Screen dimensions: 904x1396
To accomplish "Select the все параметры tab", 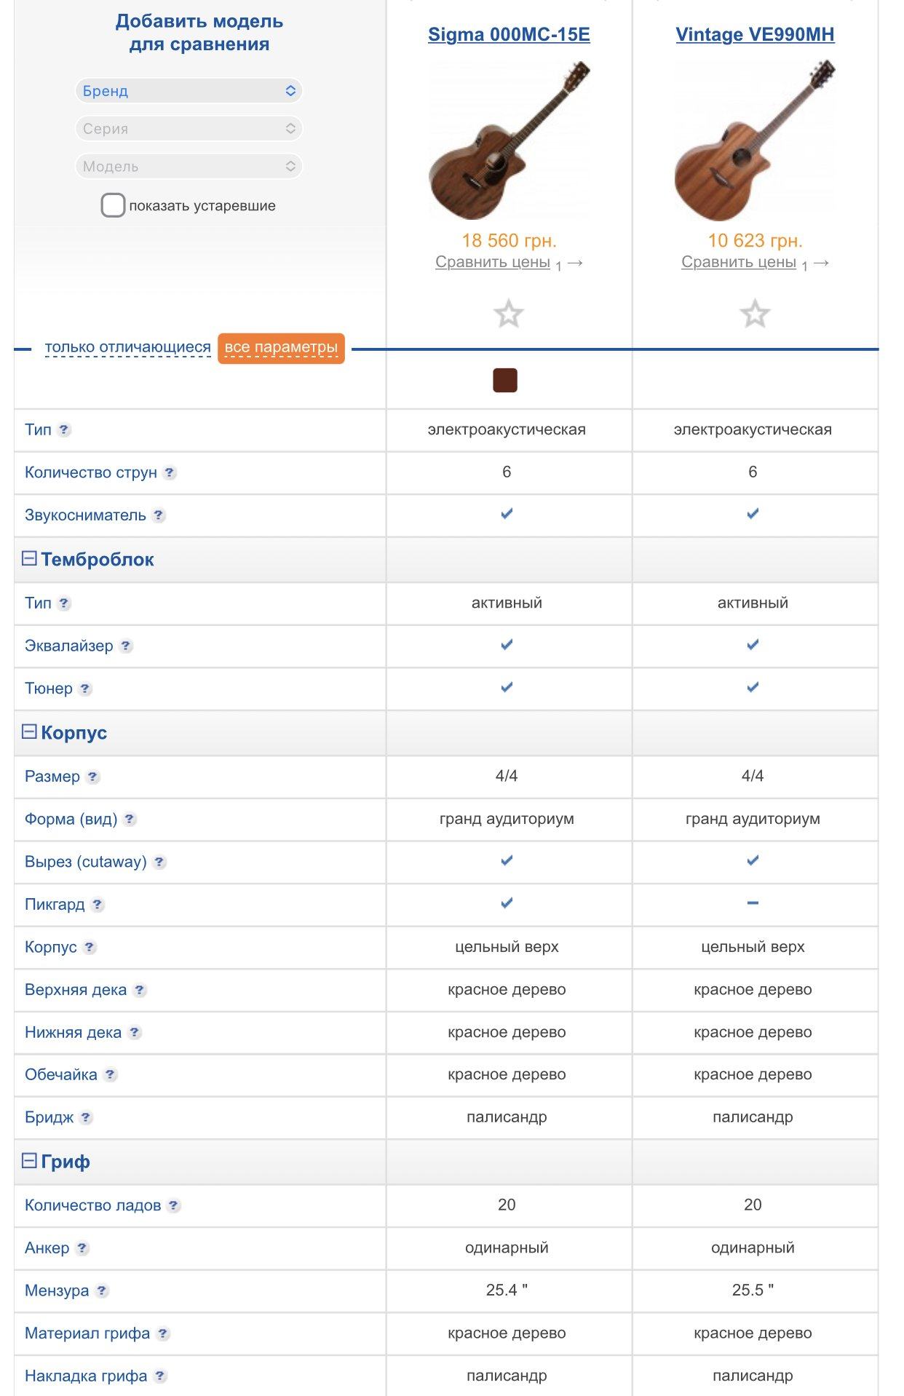I will coord(281,347).
